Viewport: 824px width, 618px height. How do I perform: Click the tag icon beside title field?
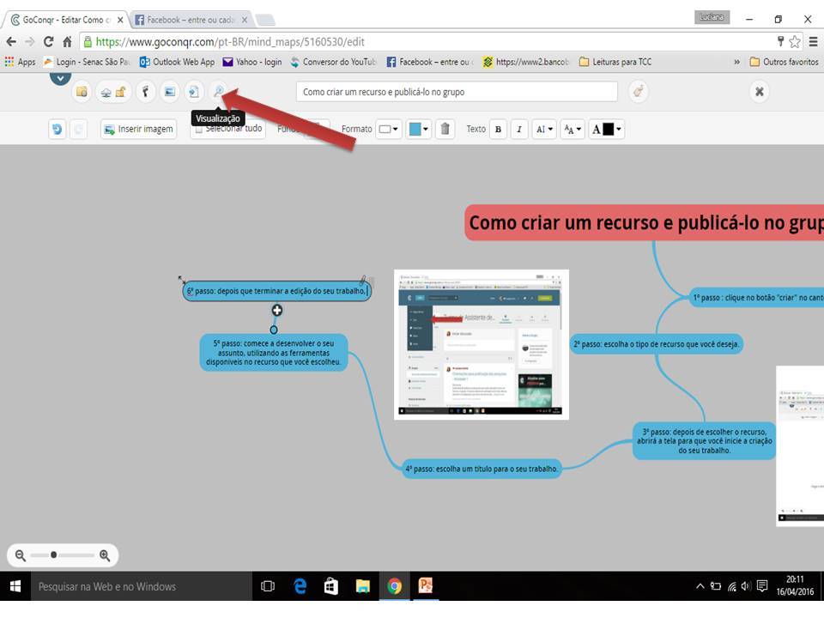[x=638, y=92]
